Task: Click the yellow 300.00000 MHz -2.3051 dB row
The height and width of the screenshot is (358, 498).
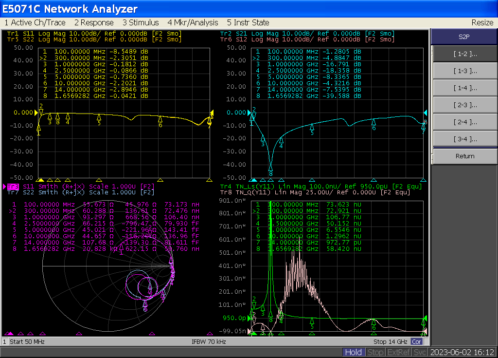Action: coord(94,58)
